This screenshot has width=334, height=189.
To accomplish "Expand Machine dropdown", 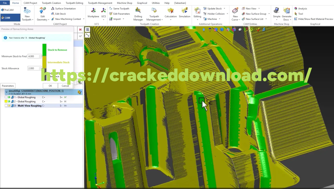I will tap(220, 19).
